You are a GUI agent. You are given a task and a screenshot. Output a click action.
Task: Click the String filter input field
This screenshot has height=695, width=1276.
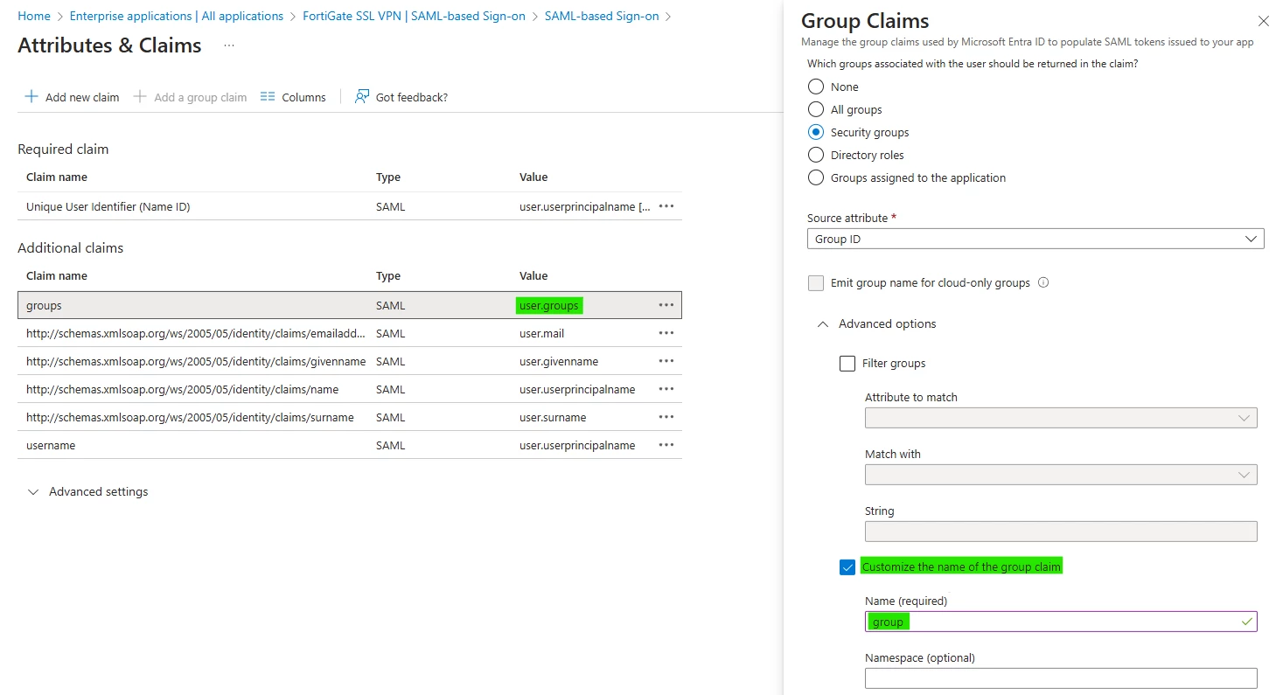[1061, 532]
